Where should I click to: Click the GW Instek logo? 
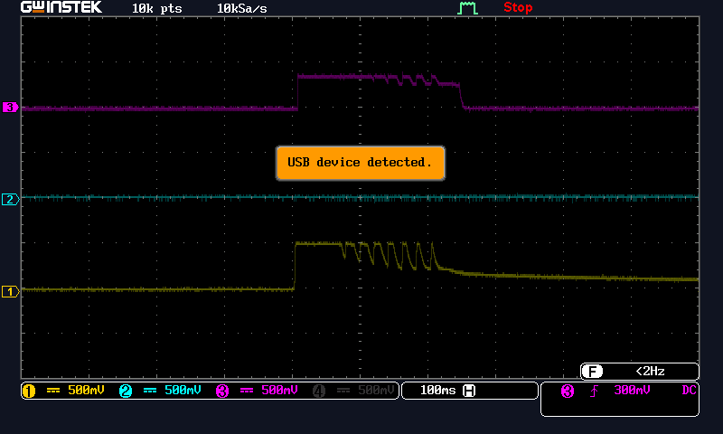61,7
